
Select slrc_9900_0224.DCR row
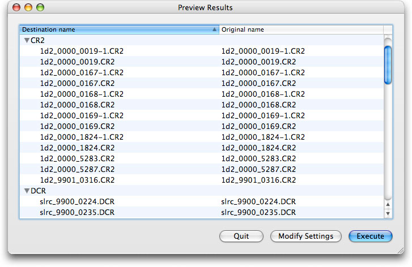(x=202, y=202)
